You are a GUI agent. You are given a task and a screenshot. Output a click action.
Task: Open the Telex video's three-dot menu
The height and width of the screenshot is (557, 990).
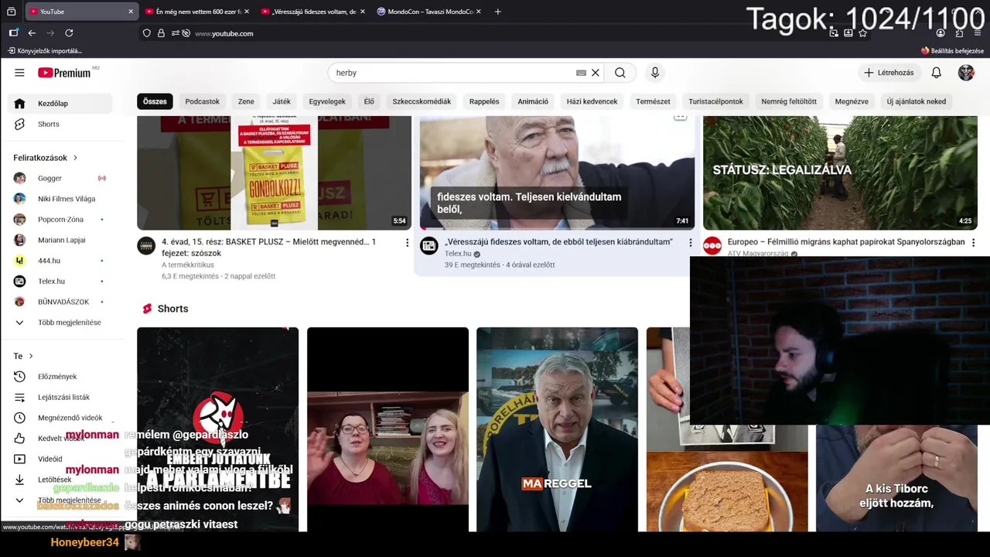point(691,243)
